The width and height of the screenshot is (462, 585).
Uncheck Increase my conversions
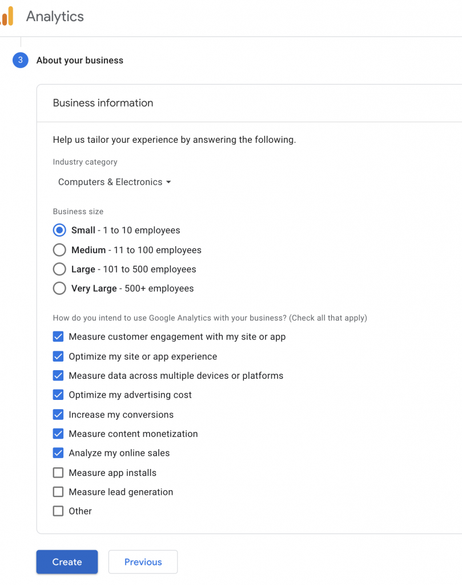[x=58, y=414]
